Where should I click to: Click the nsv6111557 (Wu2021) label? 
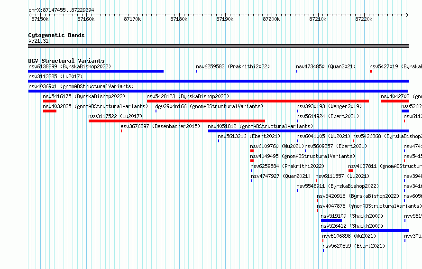(342, 176)
